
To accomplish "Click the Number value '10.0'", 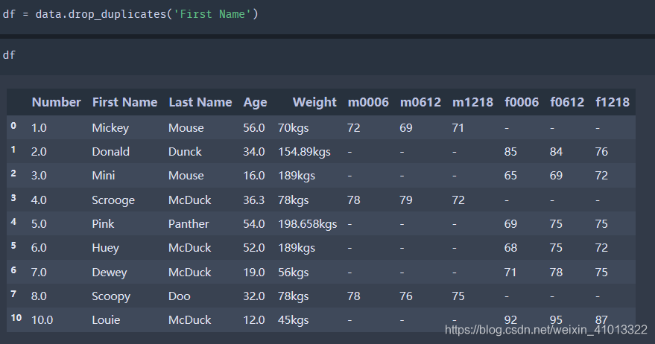I will [x=42, y=319].
